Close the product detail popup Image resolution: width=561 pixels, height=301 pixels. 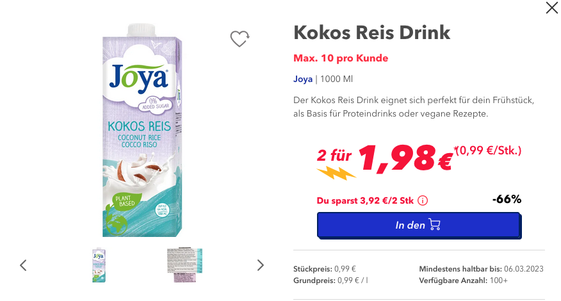pyautogui.click(x=551, y=8)
